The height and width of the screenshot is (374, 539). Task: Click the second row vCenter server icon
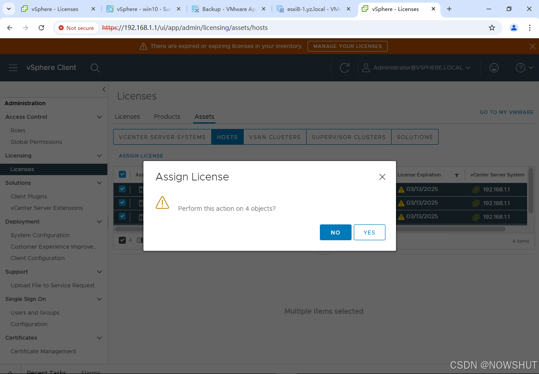[476, 203]
